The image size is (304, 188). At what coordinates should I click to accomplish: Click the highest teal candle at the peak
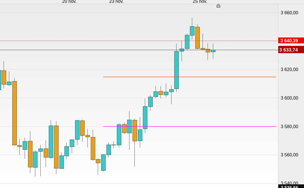192,31
